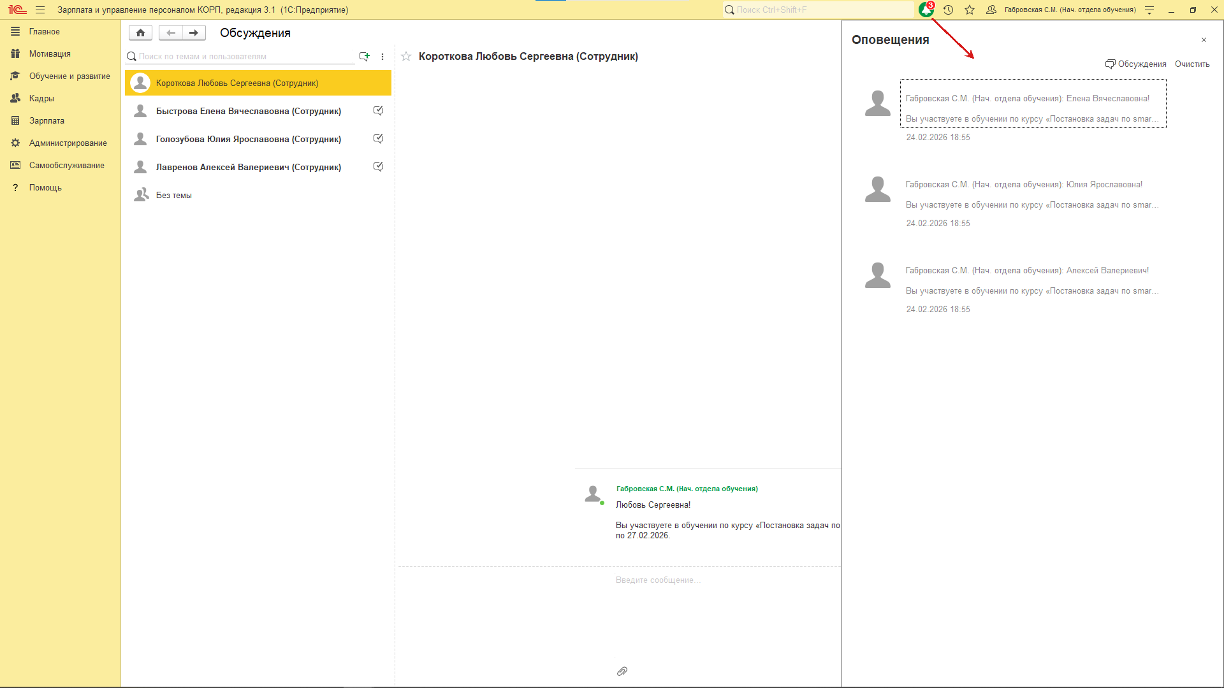Open the main hamburger menu
This screenshot has height=688, width=1224.
click(40, 10)
